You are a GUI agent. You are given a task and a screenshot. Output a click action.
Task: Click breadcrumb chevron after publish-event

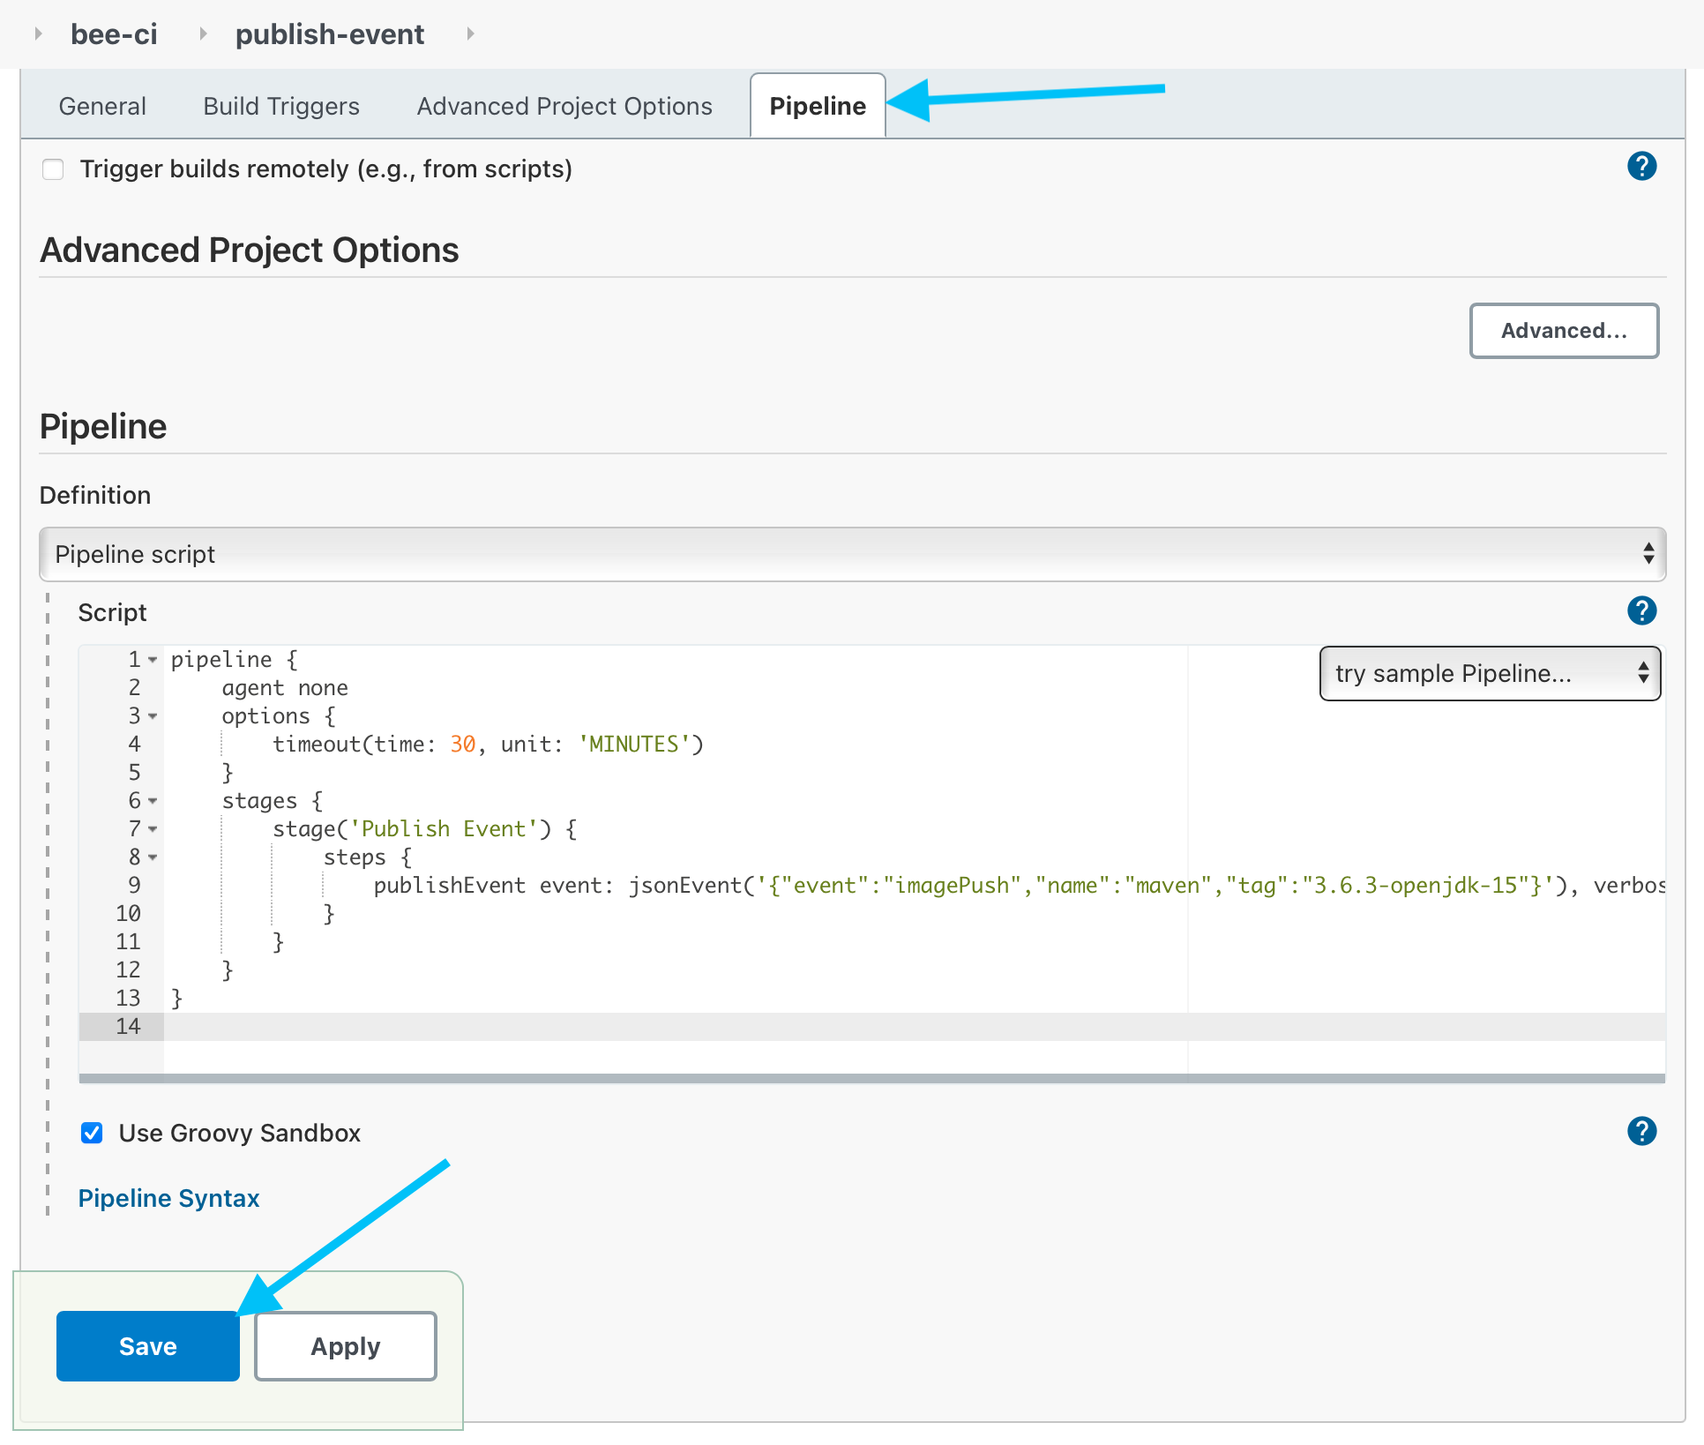click(x=470, y=34)
